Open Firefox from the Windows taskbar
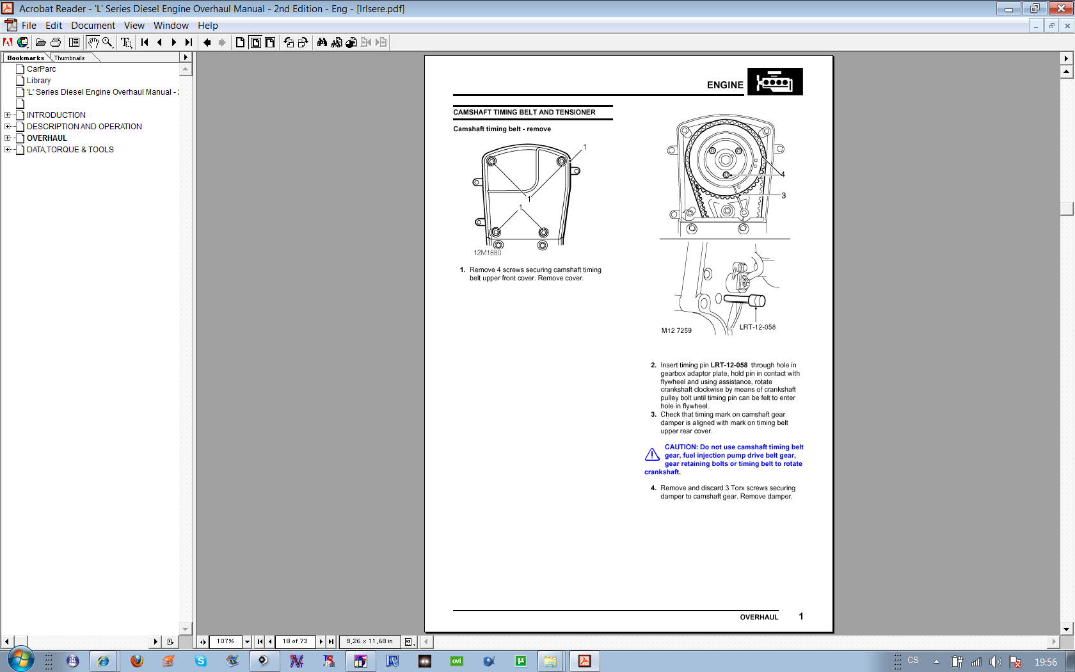1075x672 pixels. pyautogui.click(x=136, y=661)
